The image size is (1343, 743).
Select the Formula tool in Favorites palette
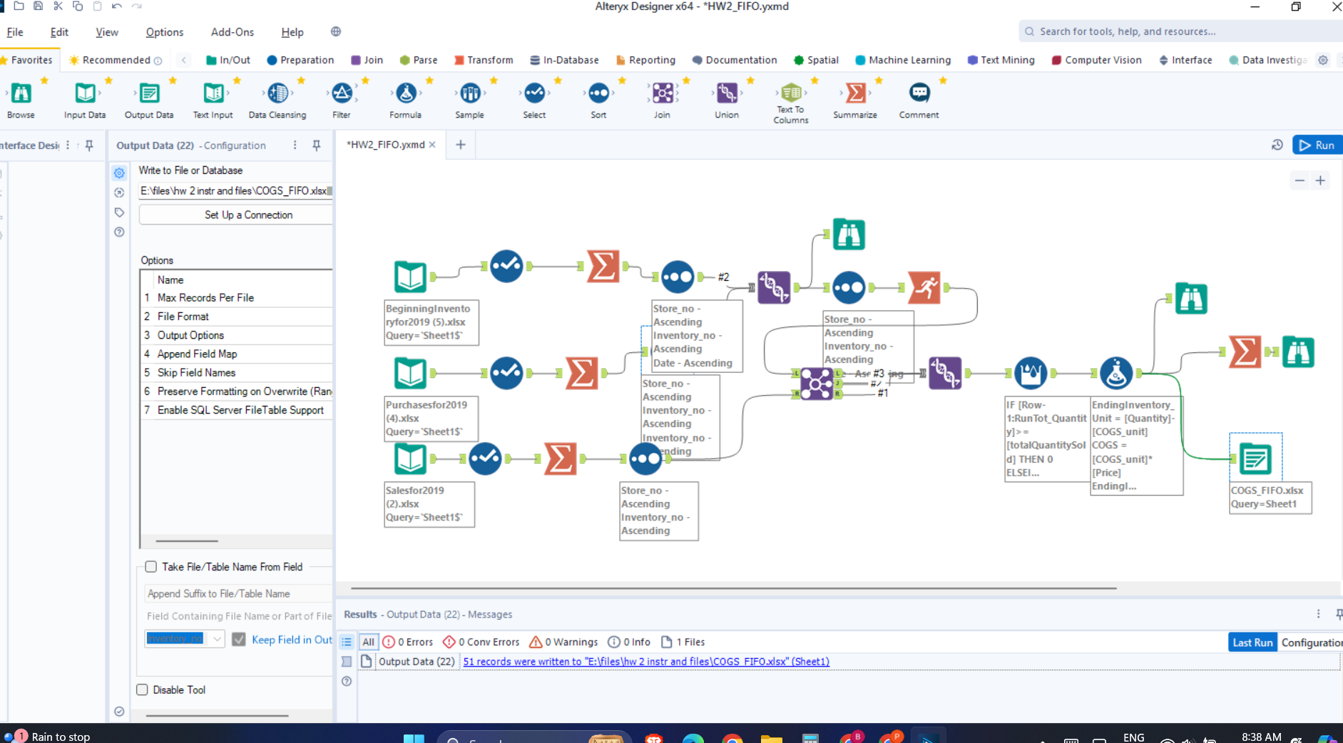pos(405,93)
